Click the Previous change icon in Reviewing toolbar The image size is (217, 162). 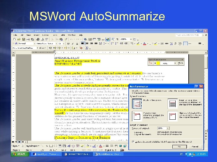[50, 48]
